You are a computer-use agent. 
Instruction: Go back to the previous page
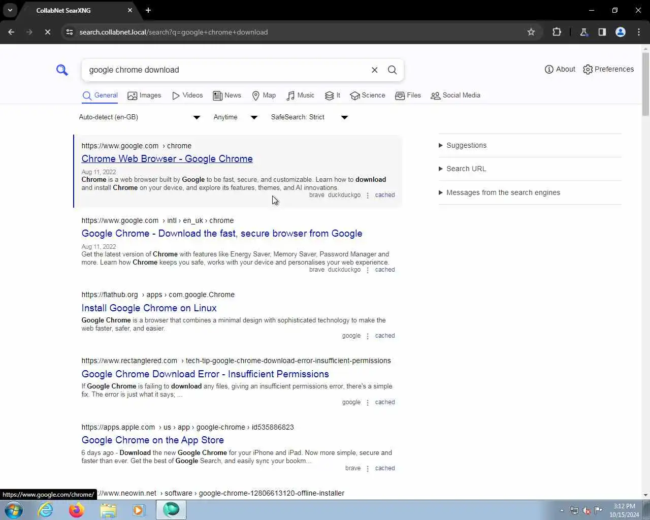click(11, 32)
